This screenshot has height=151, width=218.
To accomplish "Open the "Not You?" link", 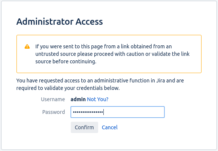I will [x=98, y=99].
